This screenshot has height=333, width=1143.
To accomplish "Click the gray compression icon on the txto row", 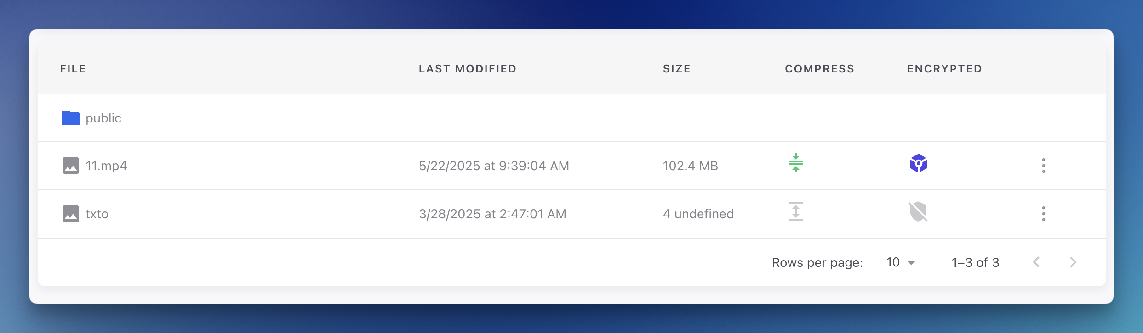I will (796, 212).
